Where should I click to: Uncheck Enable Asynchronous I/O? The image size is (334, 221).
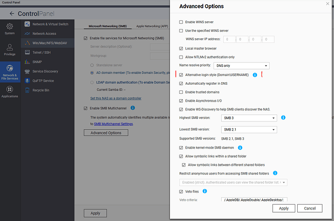pos(181,101)
